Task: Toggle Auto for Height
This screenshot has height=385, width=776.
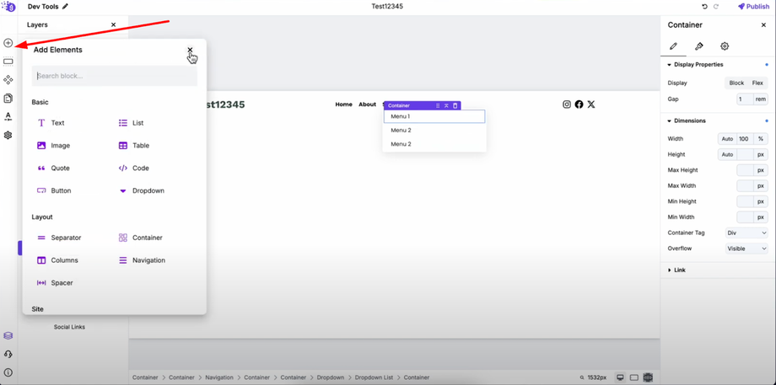Action: (x=727, y=155)
